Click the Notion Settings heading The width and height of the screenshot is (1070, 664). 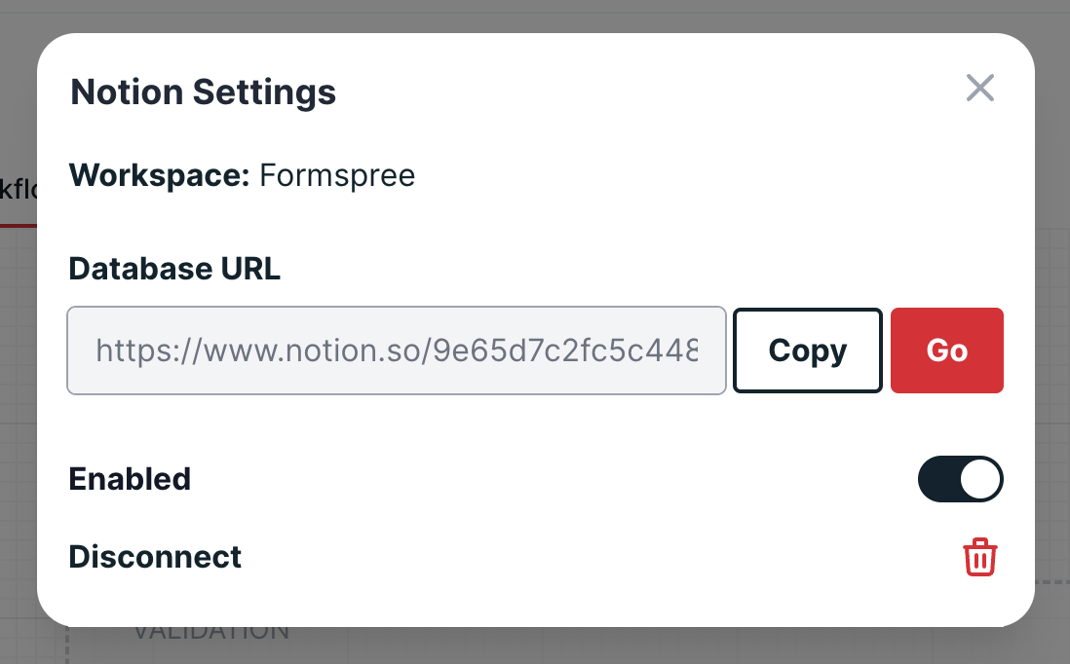coord(203,92)
